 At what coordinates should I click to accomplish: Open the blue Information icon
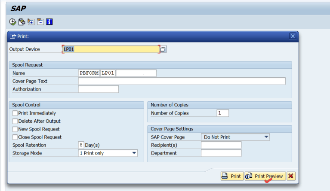coord(49,22)
